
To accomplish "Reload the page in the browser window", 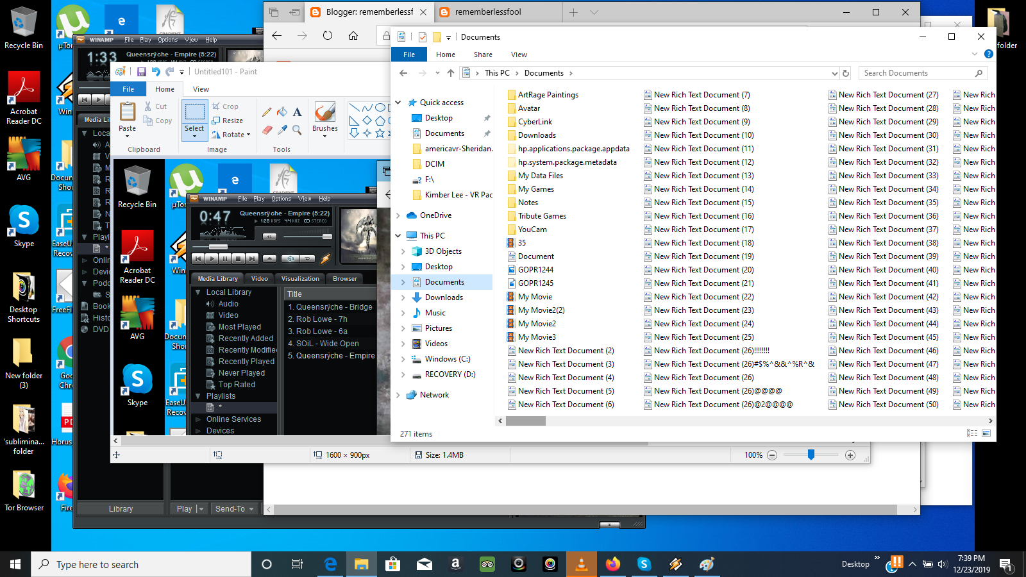I will [x=328, y=36].
